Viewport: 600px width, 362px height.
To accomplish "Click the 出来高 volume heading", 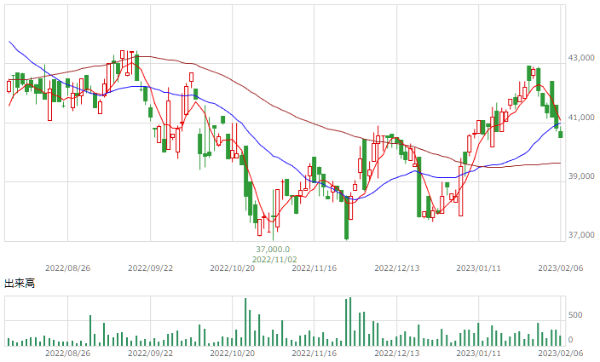I will [x=20, y=284].
